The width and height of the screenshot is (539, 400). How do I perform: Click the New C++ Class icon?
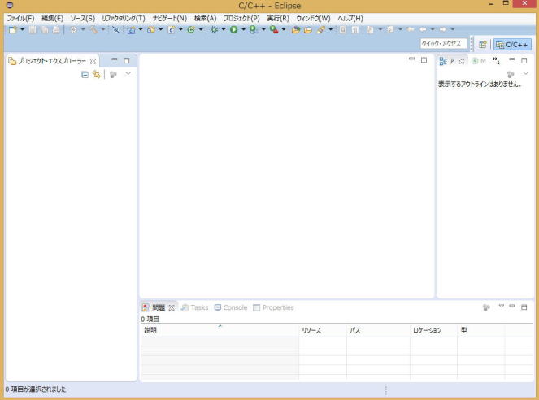191,30
